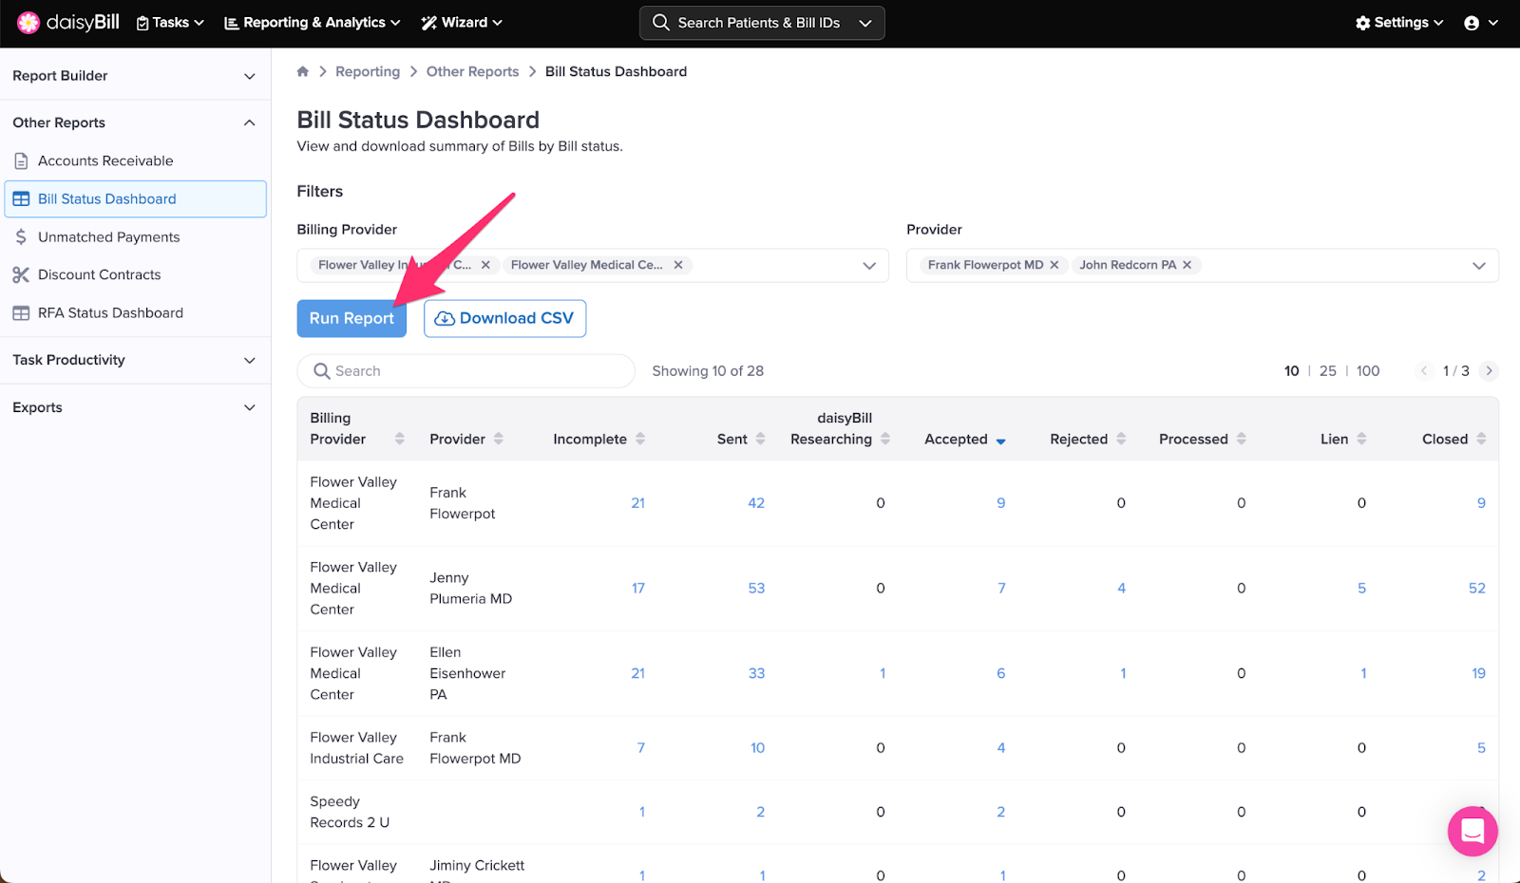Open Reporting & Analytics menu

click(x=312, y=23)
